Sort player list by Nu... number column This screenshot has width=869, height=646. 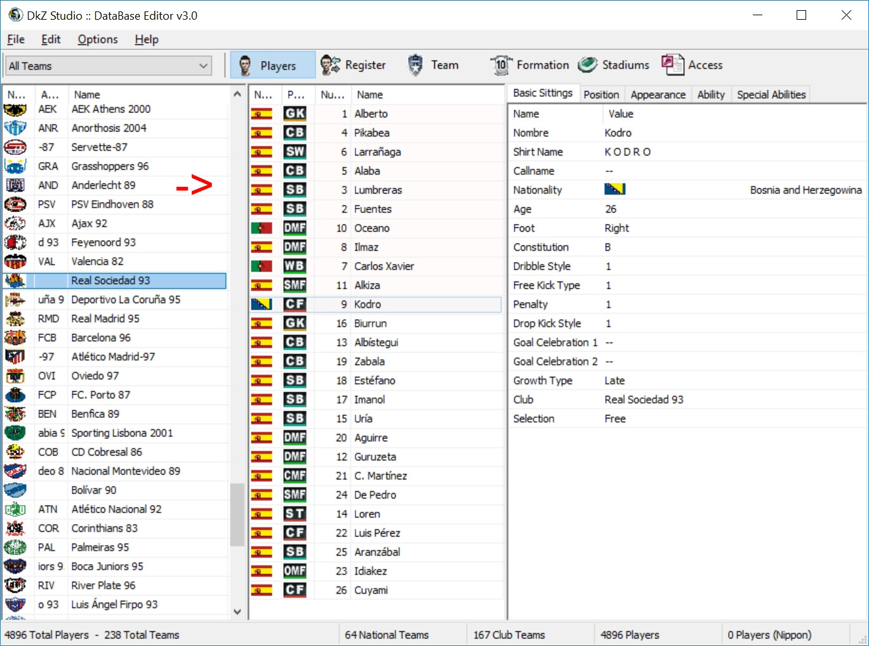pyautogui.click(x=333, y=95)
